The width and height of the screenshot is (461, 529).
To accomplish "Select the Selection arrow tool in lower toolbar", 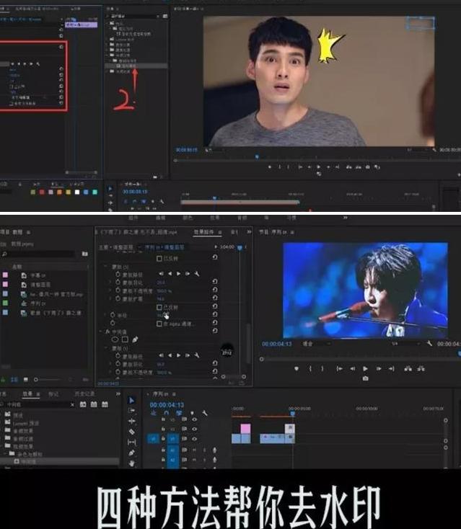I will 132,401.
